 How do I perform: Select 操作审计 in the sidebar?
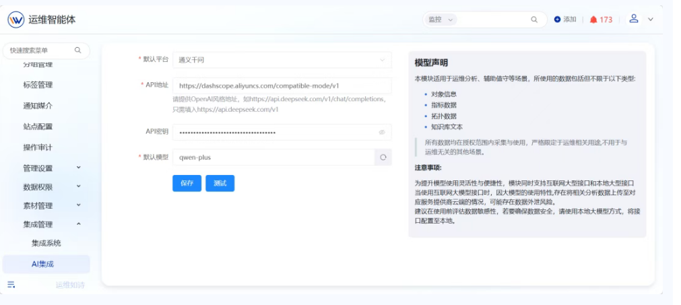coord(38,147)
